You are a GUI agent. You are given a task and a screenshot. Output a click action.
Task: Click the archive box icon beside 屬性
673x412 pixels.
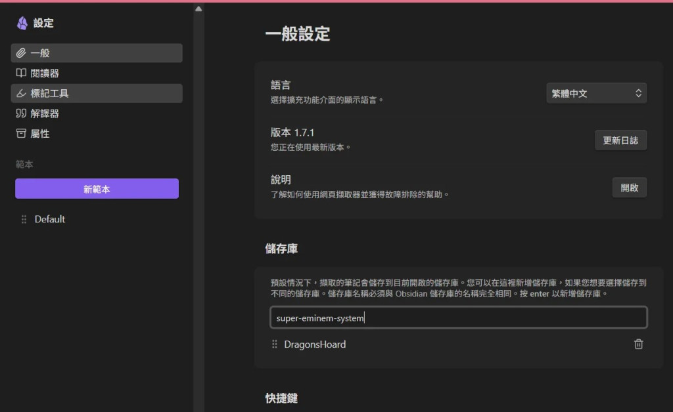click(x=21, y=134)
